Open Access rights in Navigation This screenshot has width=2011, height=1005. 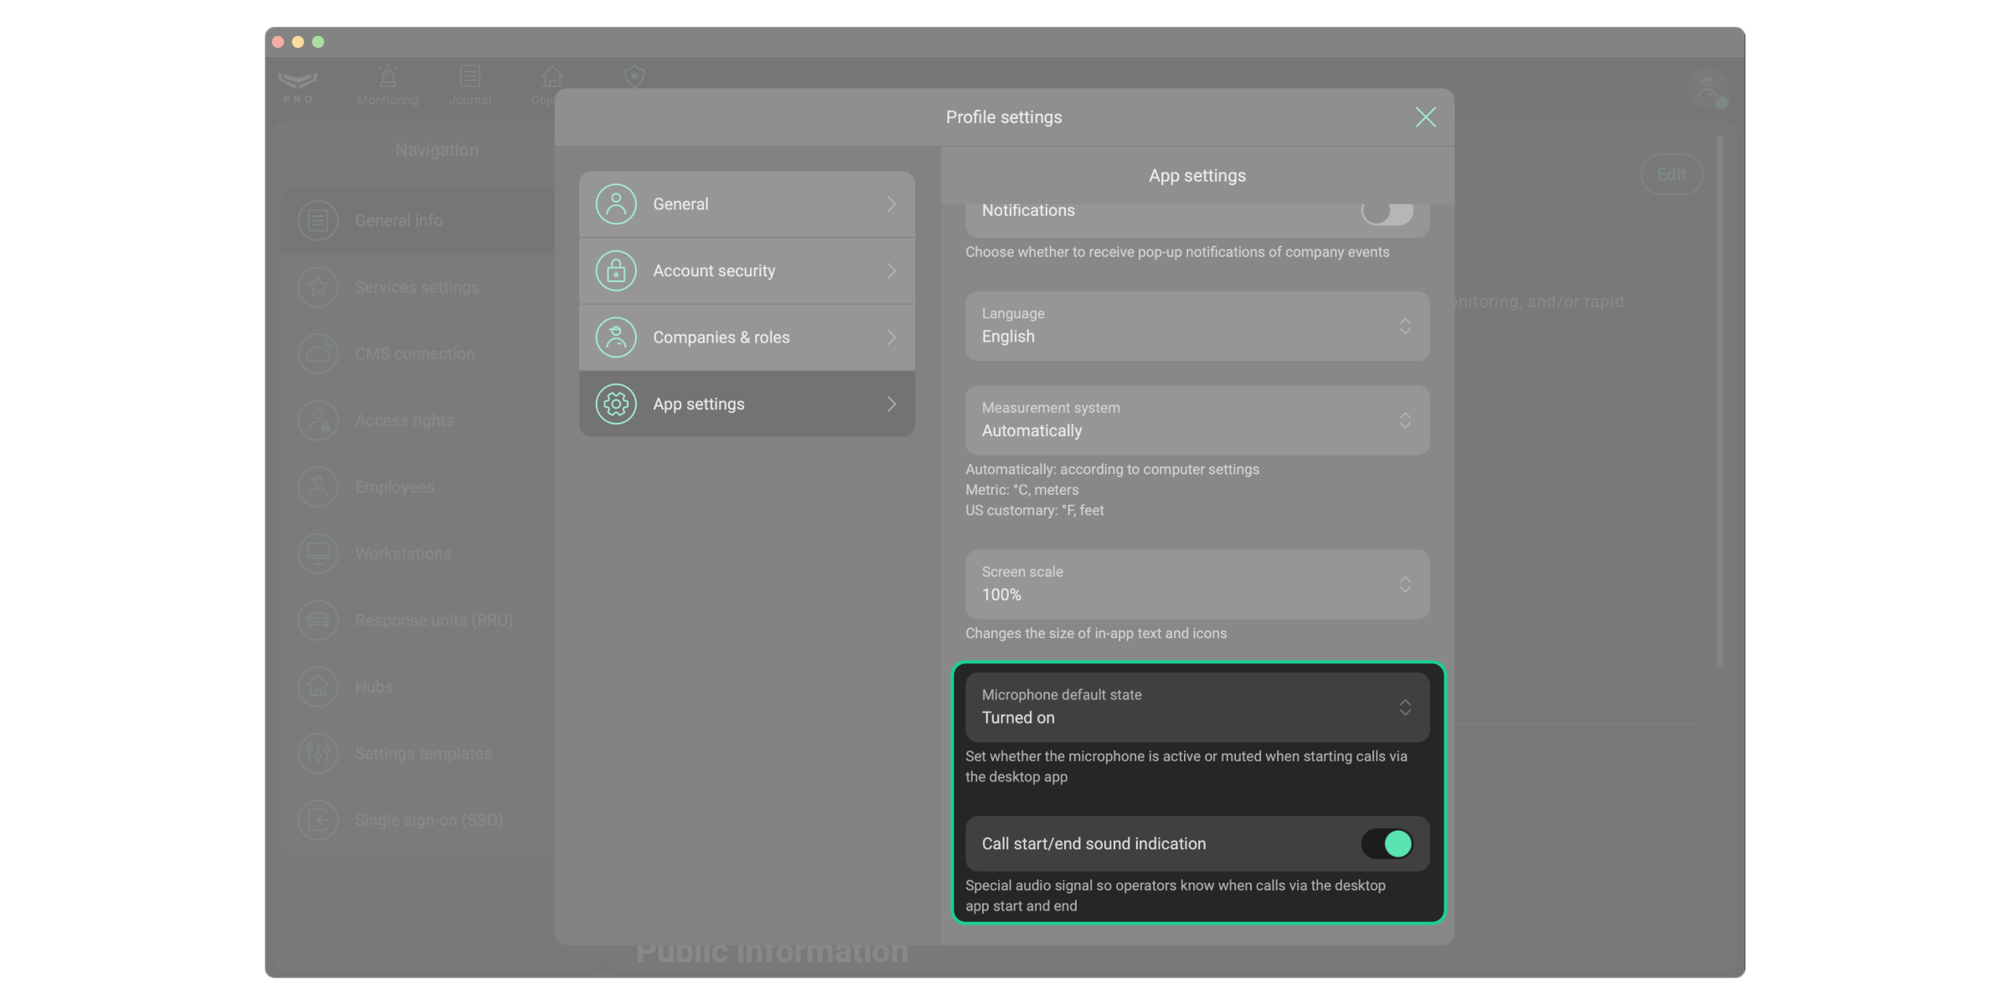point(417,420)
